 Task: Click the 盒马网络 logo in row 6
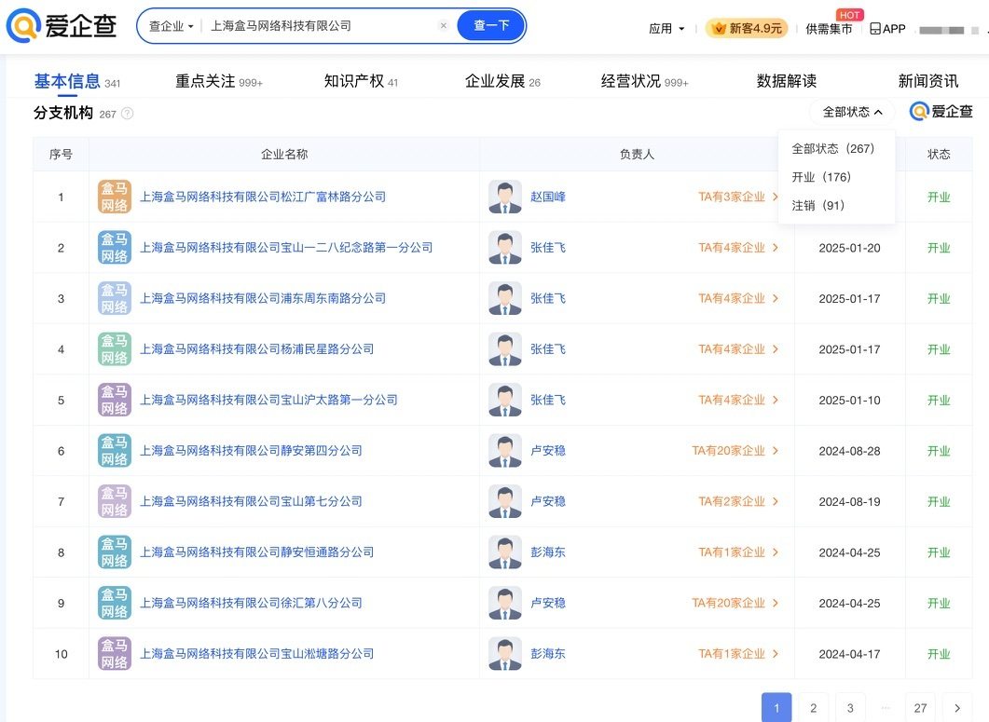tap(115, 451)
